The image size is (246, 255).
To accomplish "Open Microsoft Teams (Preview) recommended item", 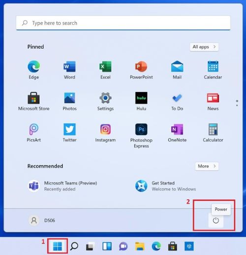I will 62,186.
